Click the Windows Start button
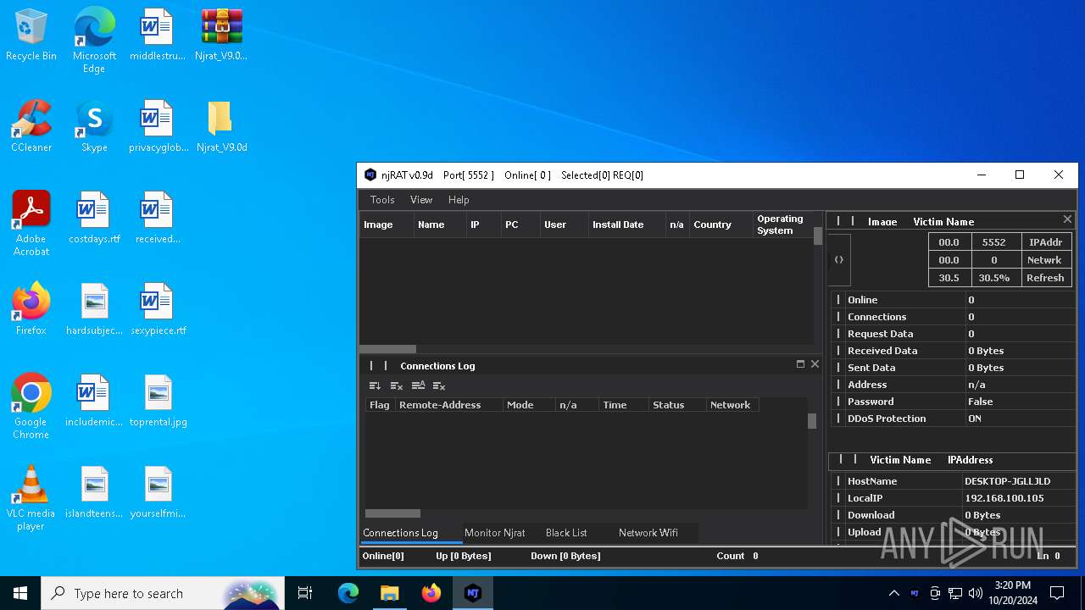Viewport: 1085px width, 610px height. click(x=20, y=593)
